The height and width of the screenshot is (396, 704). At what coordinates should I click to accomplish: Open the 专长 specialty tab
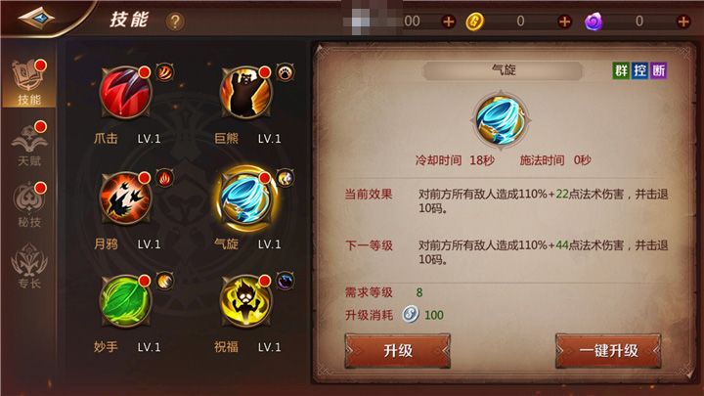click(28, 266)
